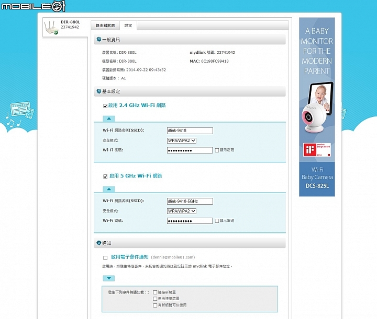Click the 啟用電子郵件通知 label text
The width and height of the screenshot is (377, 319).
130,257
